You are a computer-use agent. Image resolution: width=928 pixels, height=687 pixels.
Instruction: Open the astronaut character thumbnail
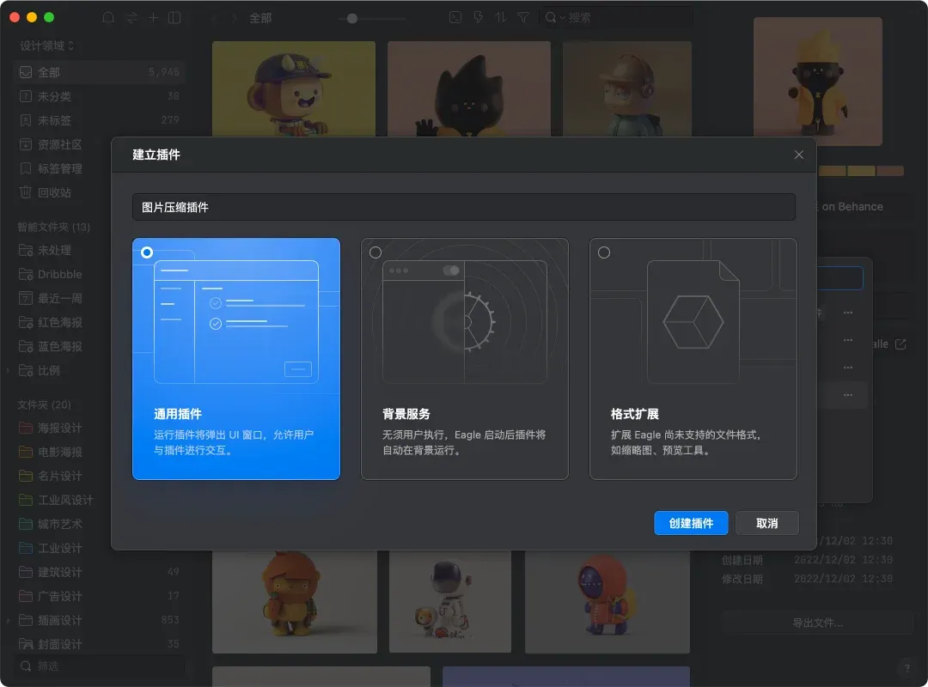click(449, 601)
